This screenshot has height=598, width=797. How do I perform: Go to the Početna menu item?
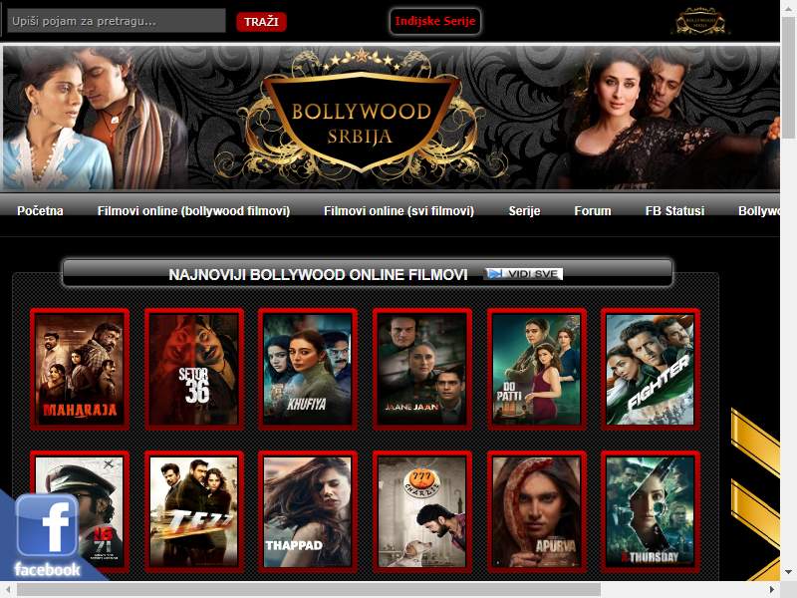pyautogui.click(x=40, y=211)
